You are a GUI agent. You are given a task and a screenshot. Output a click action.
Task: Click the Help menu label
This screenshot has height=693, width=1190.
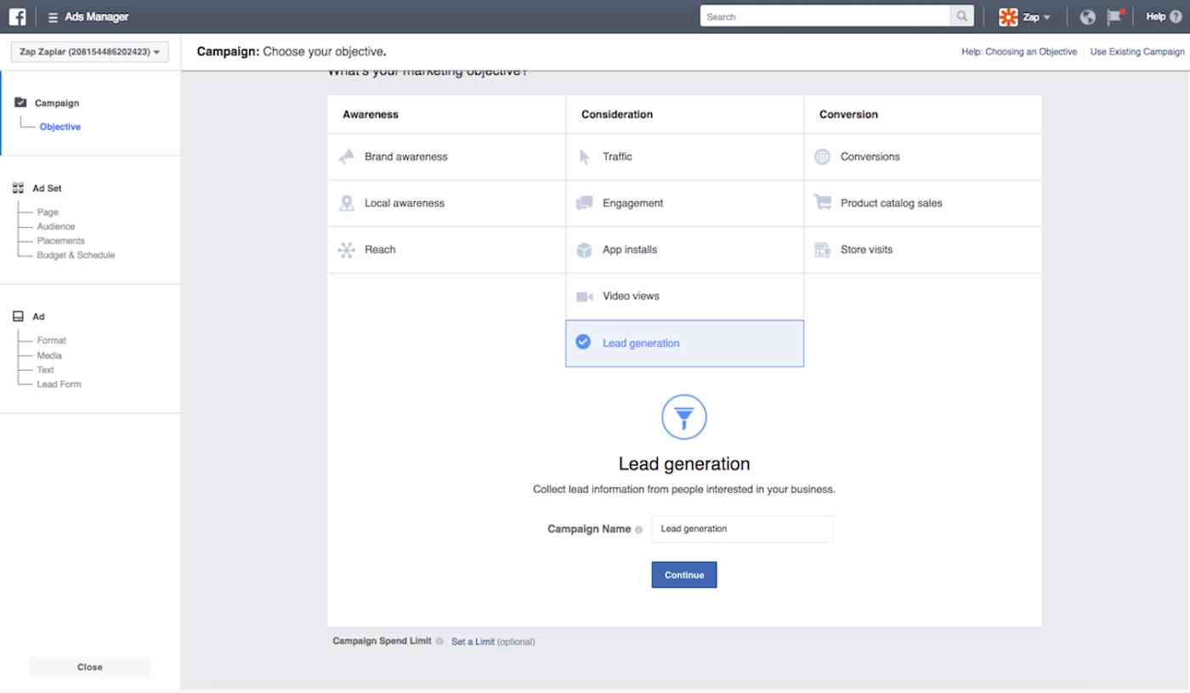pos(1155,17)
